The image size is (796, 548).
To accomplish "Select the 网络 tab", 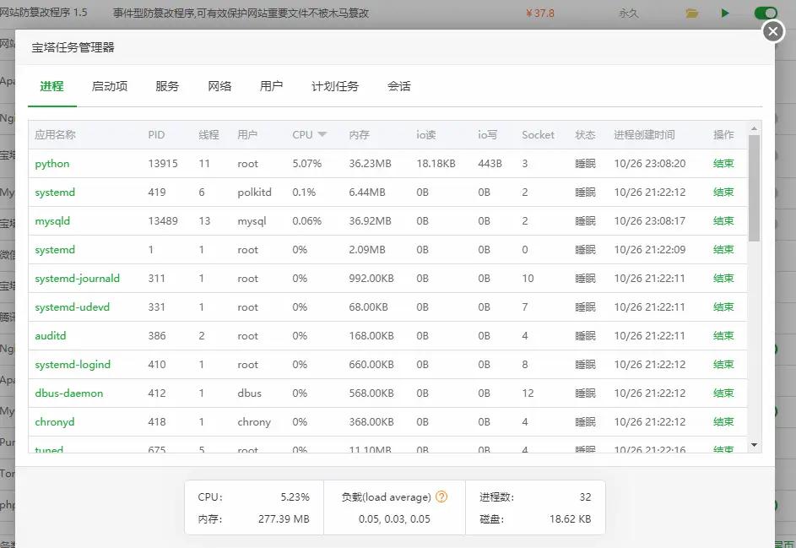I will pos(219,86).
